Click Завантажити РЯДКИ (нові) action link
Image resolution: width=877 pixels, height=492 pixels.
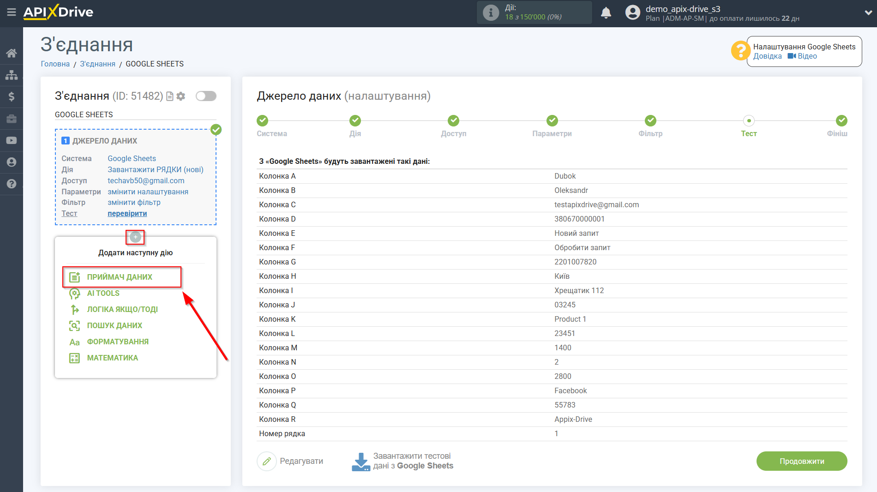coord(156,169)
